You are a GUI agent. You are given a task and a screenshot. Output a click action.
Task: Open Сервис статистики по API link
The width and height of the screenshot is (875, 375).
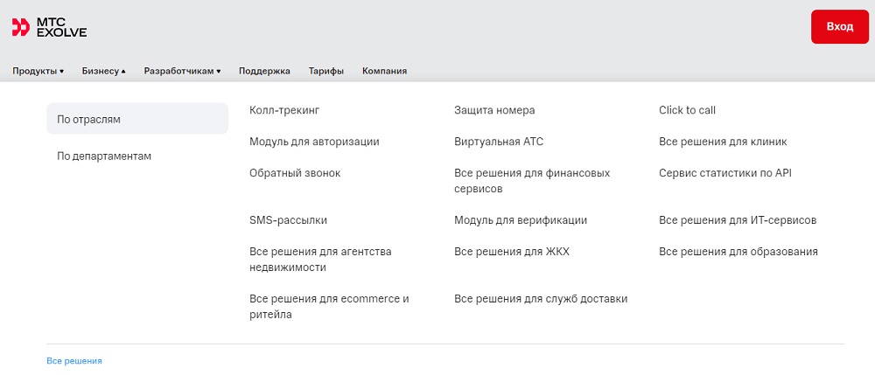point(724,173)
